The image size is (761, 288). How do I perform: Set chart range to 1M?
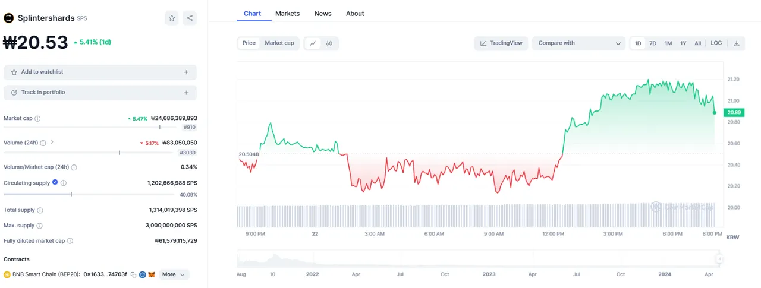tap(668, 43)
